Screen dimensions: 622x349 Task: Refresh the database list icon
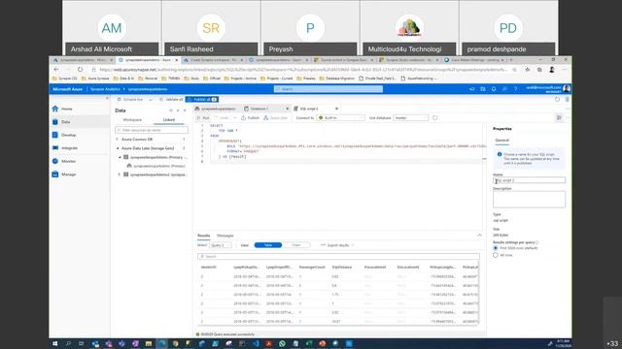click(435, 118)
